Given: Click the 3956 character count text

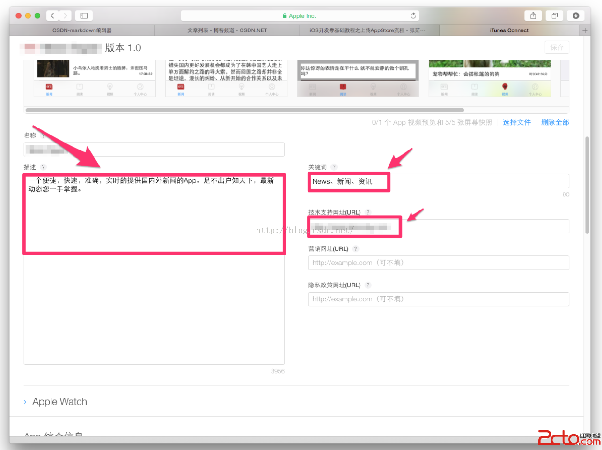Looking at the screenshot, I should pyautogui.click(x=278, y=371).
